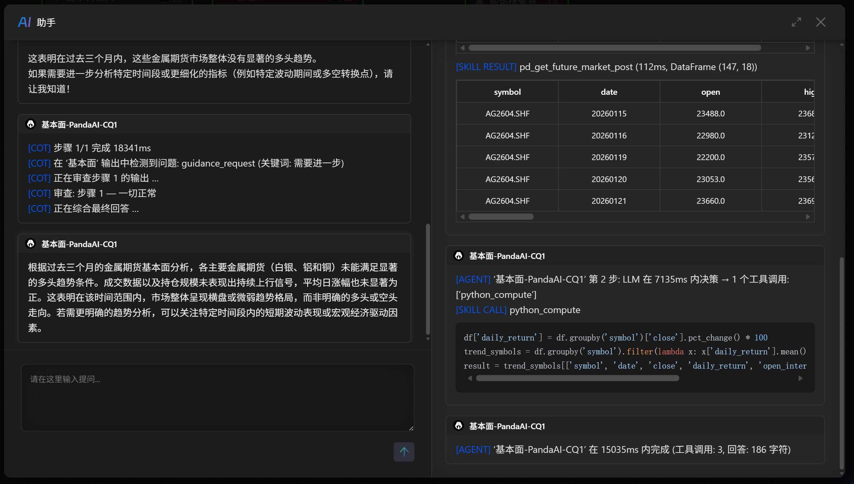Click the [SKILL RESULT] pd_get_future_market_post label
The height and width of the screenshot is (484, 854).
[x=486, y=67]
